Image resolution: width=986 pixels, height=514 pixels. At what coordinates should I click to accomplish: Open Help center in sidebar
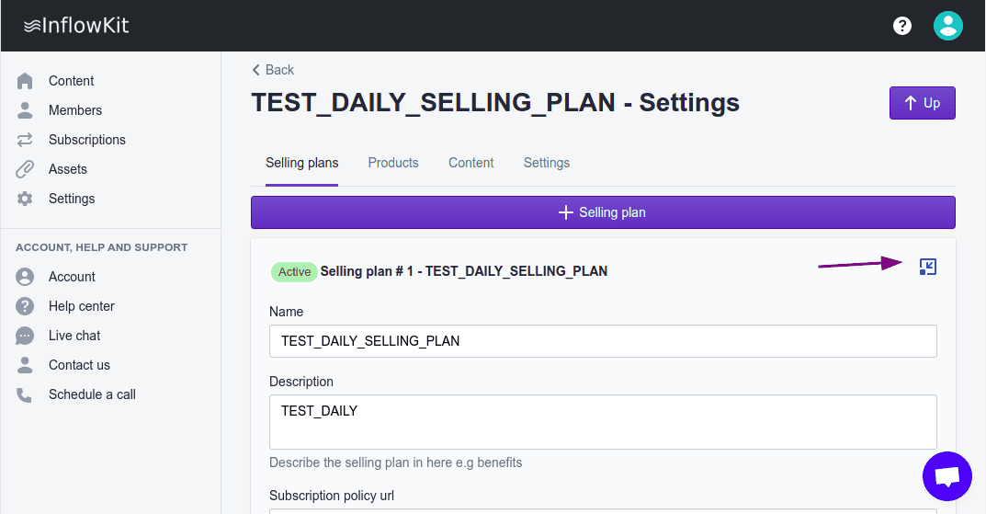pyautogui.click(x=81, y=306)
